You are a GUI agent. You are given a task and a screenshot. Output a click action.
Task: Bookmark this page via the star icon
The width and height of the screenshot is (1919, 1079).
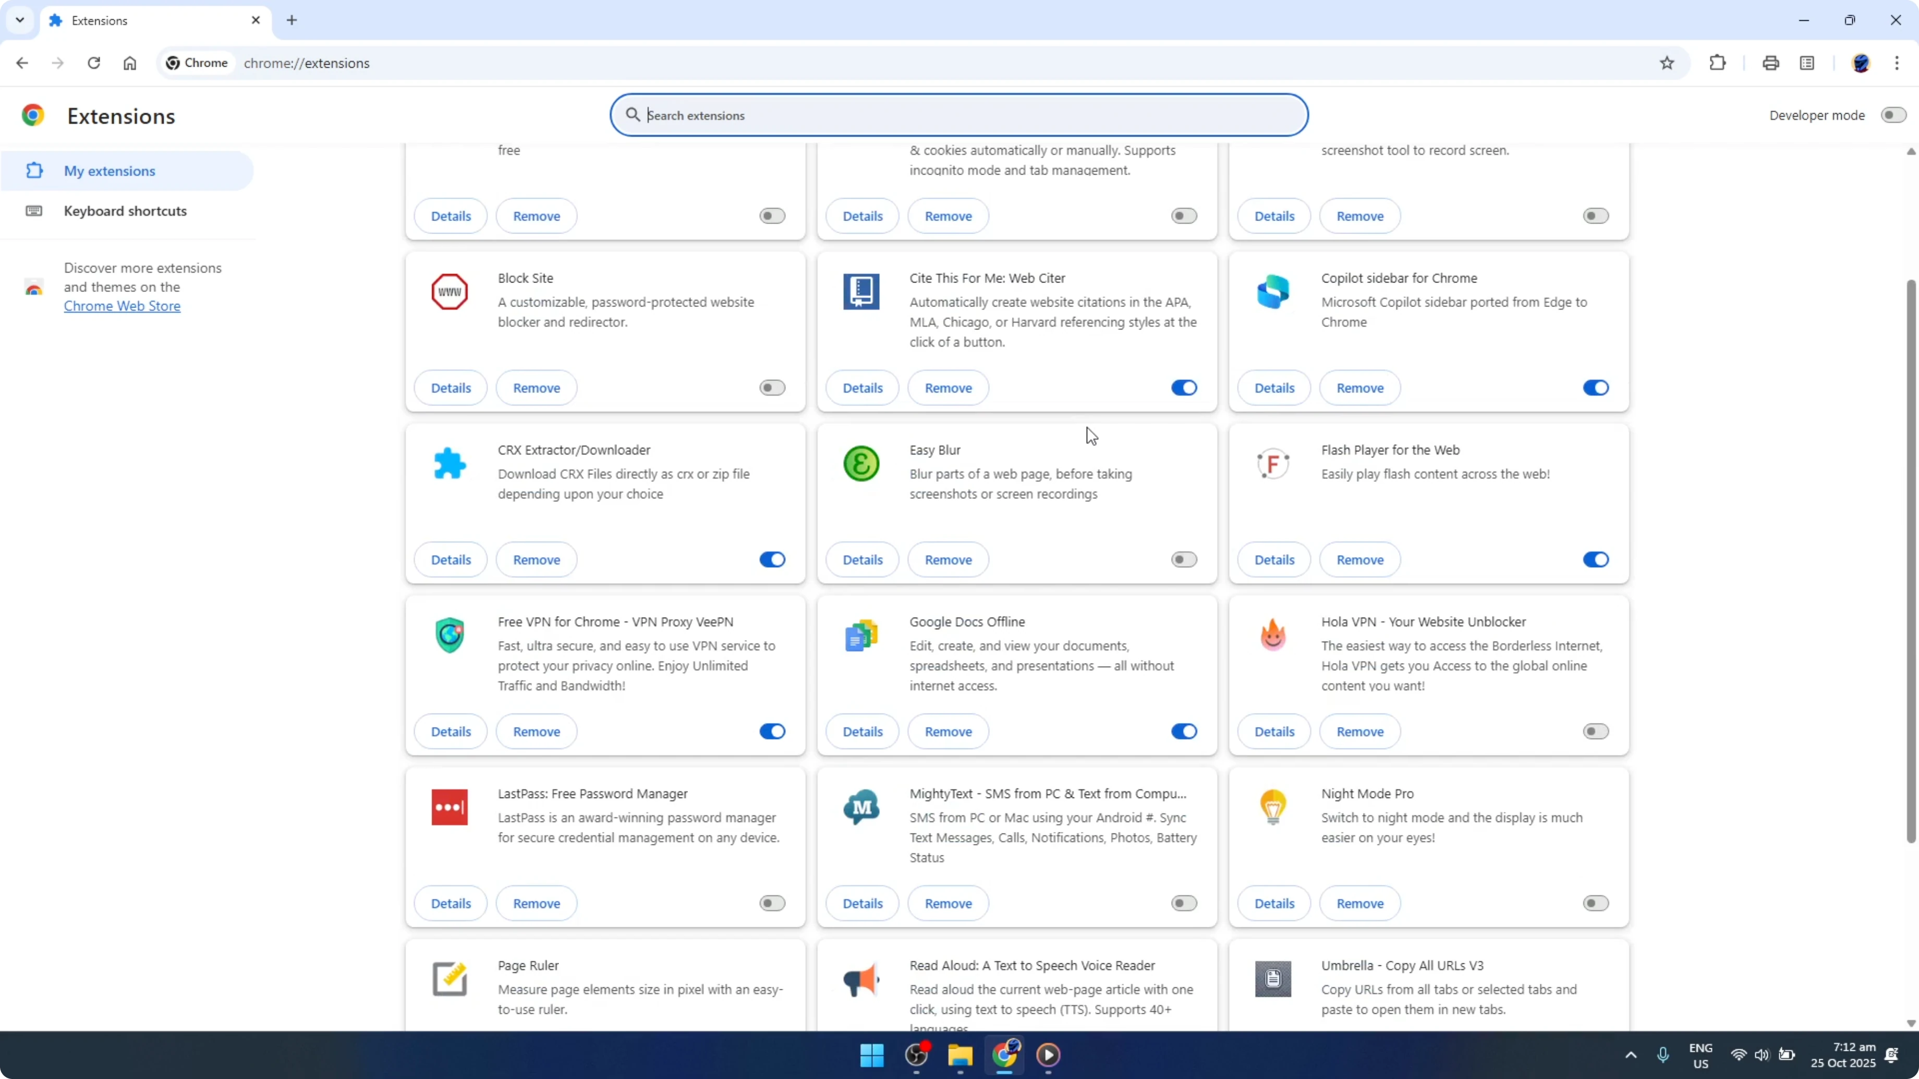(1667, 63)
